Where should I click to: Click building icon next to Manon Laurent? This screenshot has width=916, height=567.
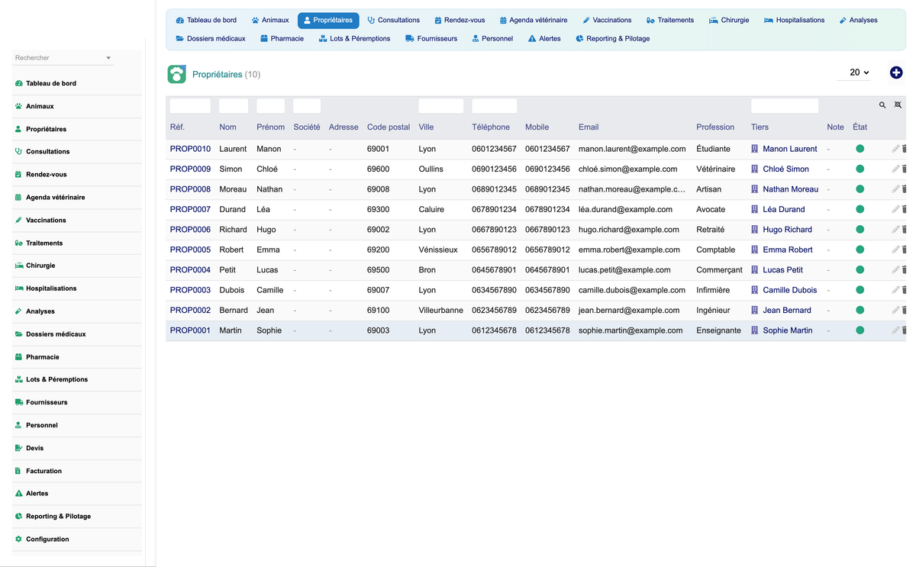[x=755, y=149]
